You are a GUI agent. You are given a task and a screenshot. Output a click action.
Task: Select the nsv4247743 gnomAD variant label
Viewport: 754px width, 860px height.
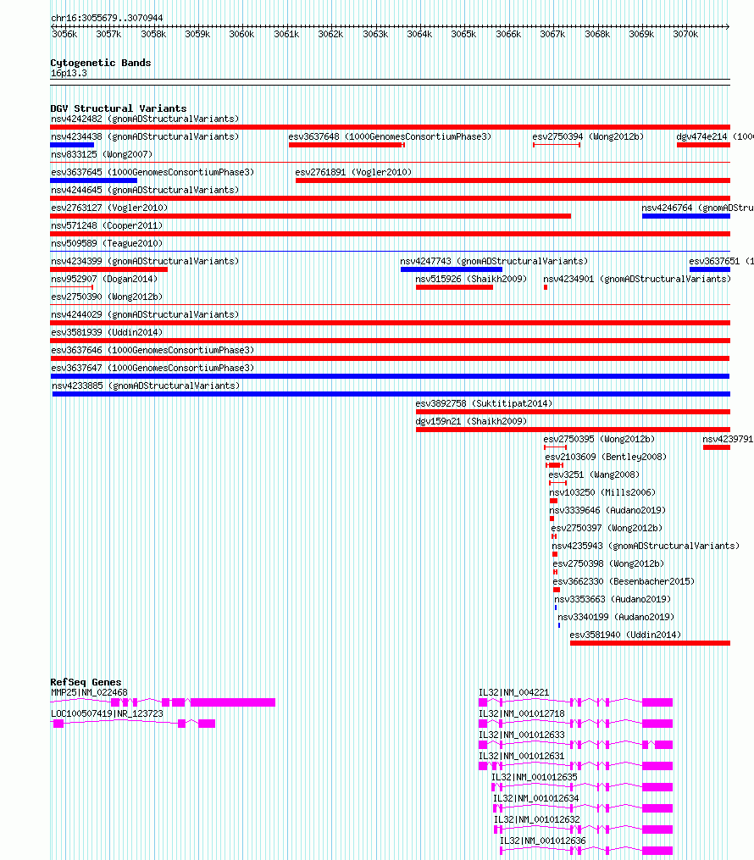point(494,261)
